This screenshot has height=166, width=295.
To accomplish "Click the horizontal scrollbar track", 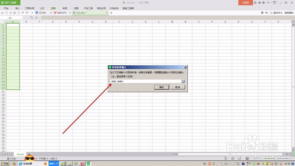I will [x=230, y=154].
